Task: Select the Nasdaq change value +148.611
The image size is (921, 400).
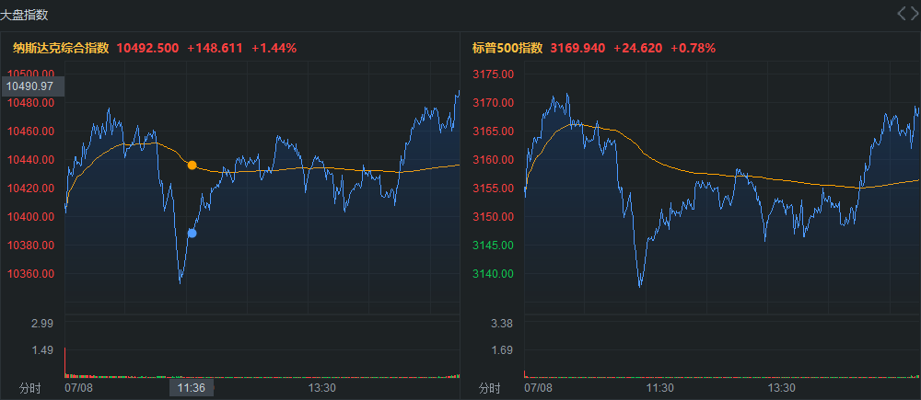Action: (x=215, y=48)
